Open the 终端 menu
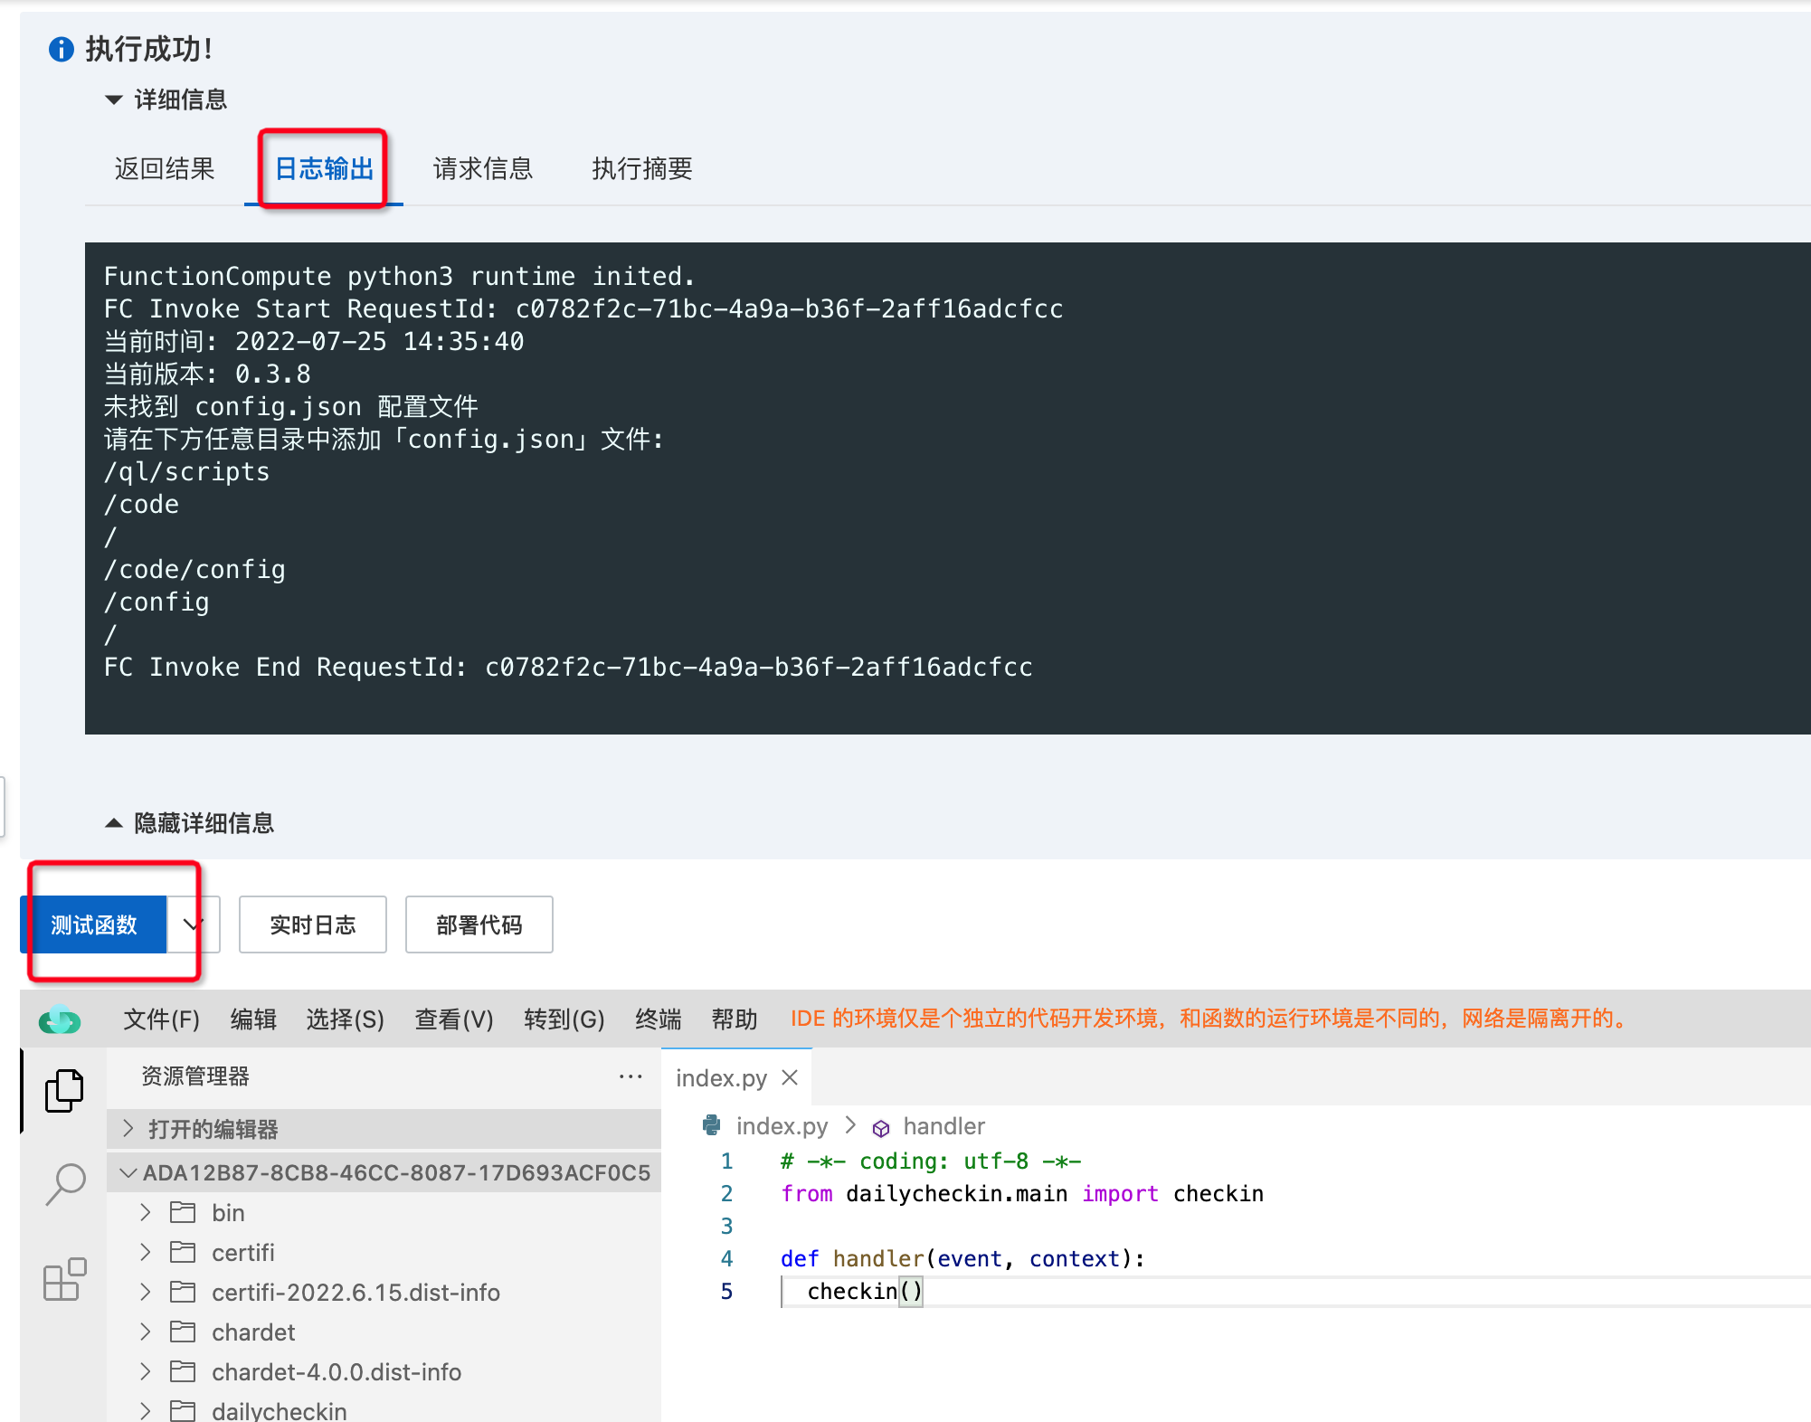 [x=659, y=1019]
